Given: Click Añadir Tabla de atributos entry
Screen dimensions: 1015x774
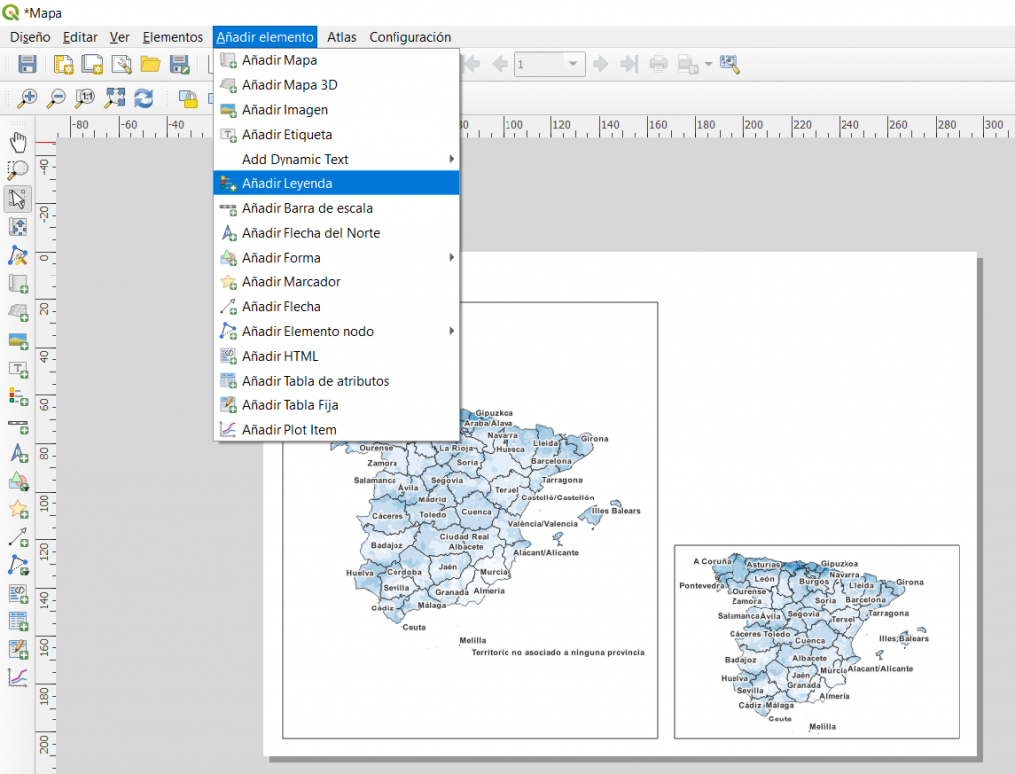Looking at the screenshot, I should [315, 381].
